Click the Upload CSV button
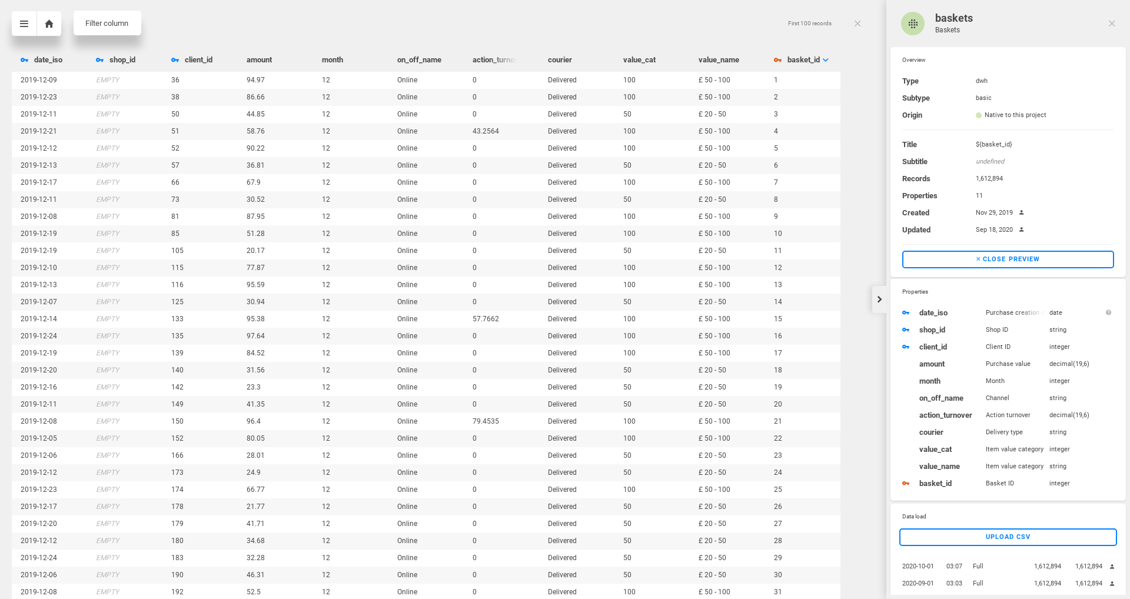1130x599 pixels. [1008, 537]
